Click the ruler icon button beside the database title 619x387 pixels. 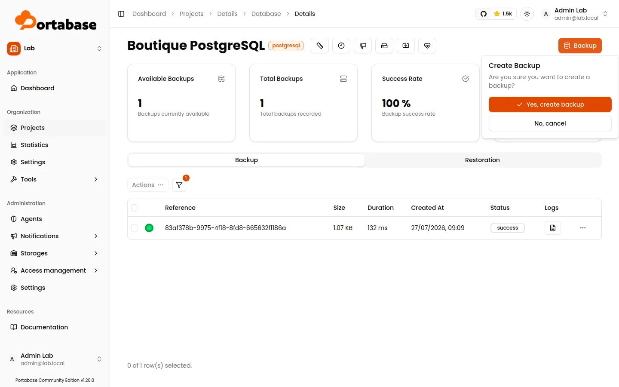[320, 46]
